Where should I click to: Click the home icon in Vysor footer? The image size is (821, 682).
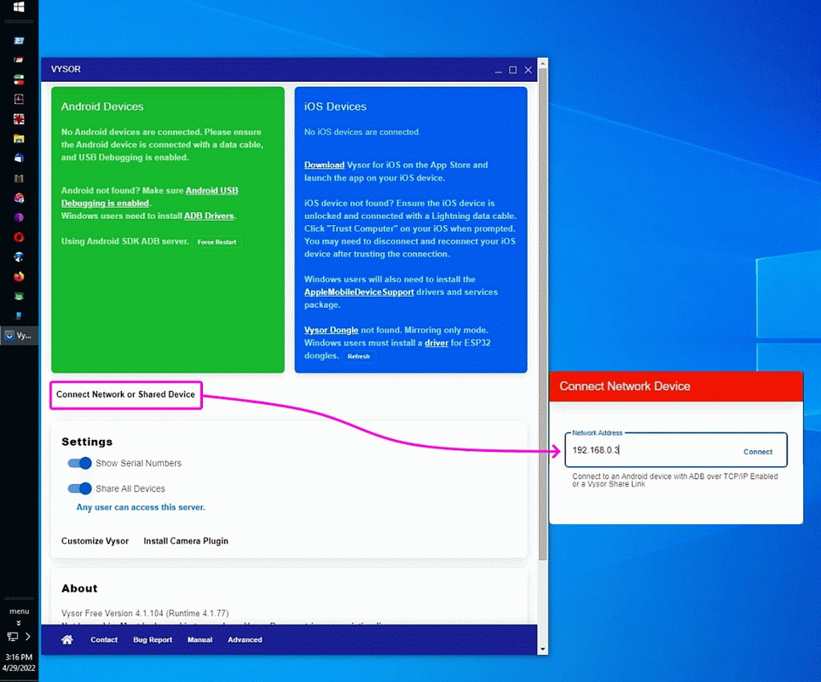point(67,639)
